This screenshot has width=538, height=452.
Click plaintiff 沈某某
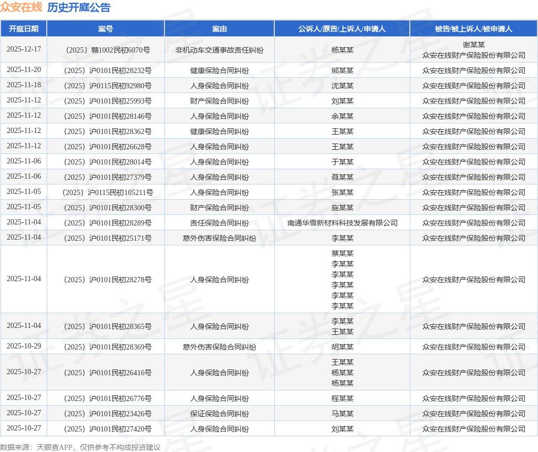[x=343, y=86]
